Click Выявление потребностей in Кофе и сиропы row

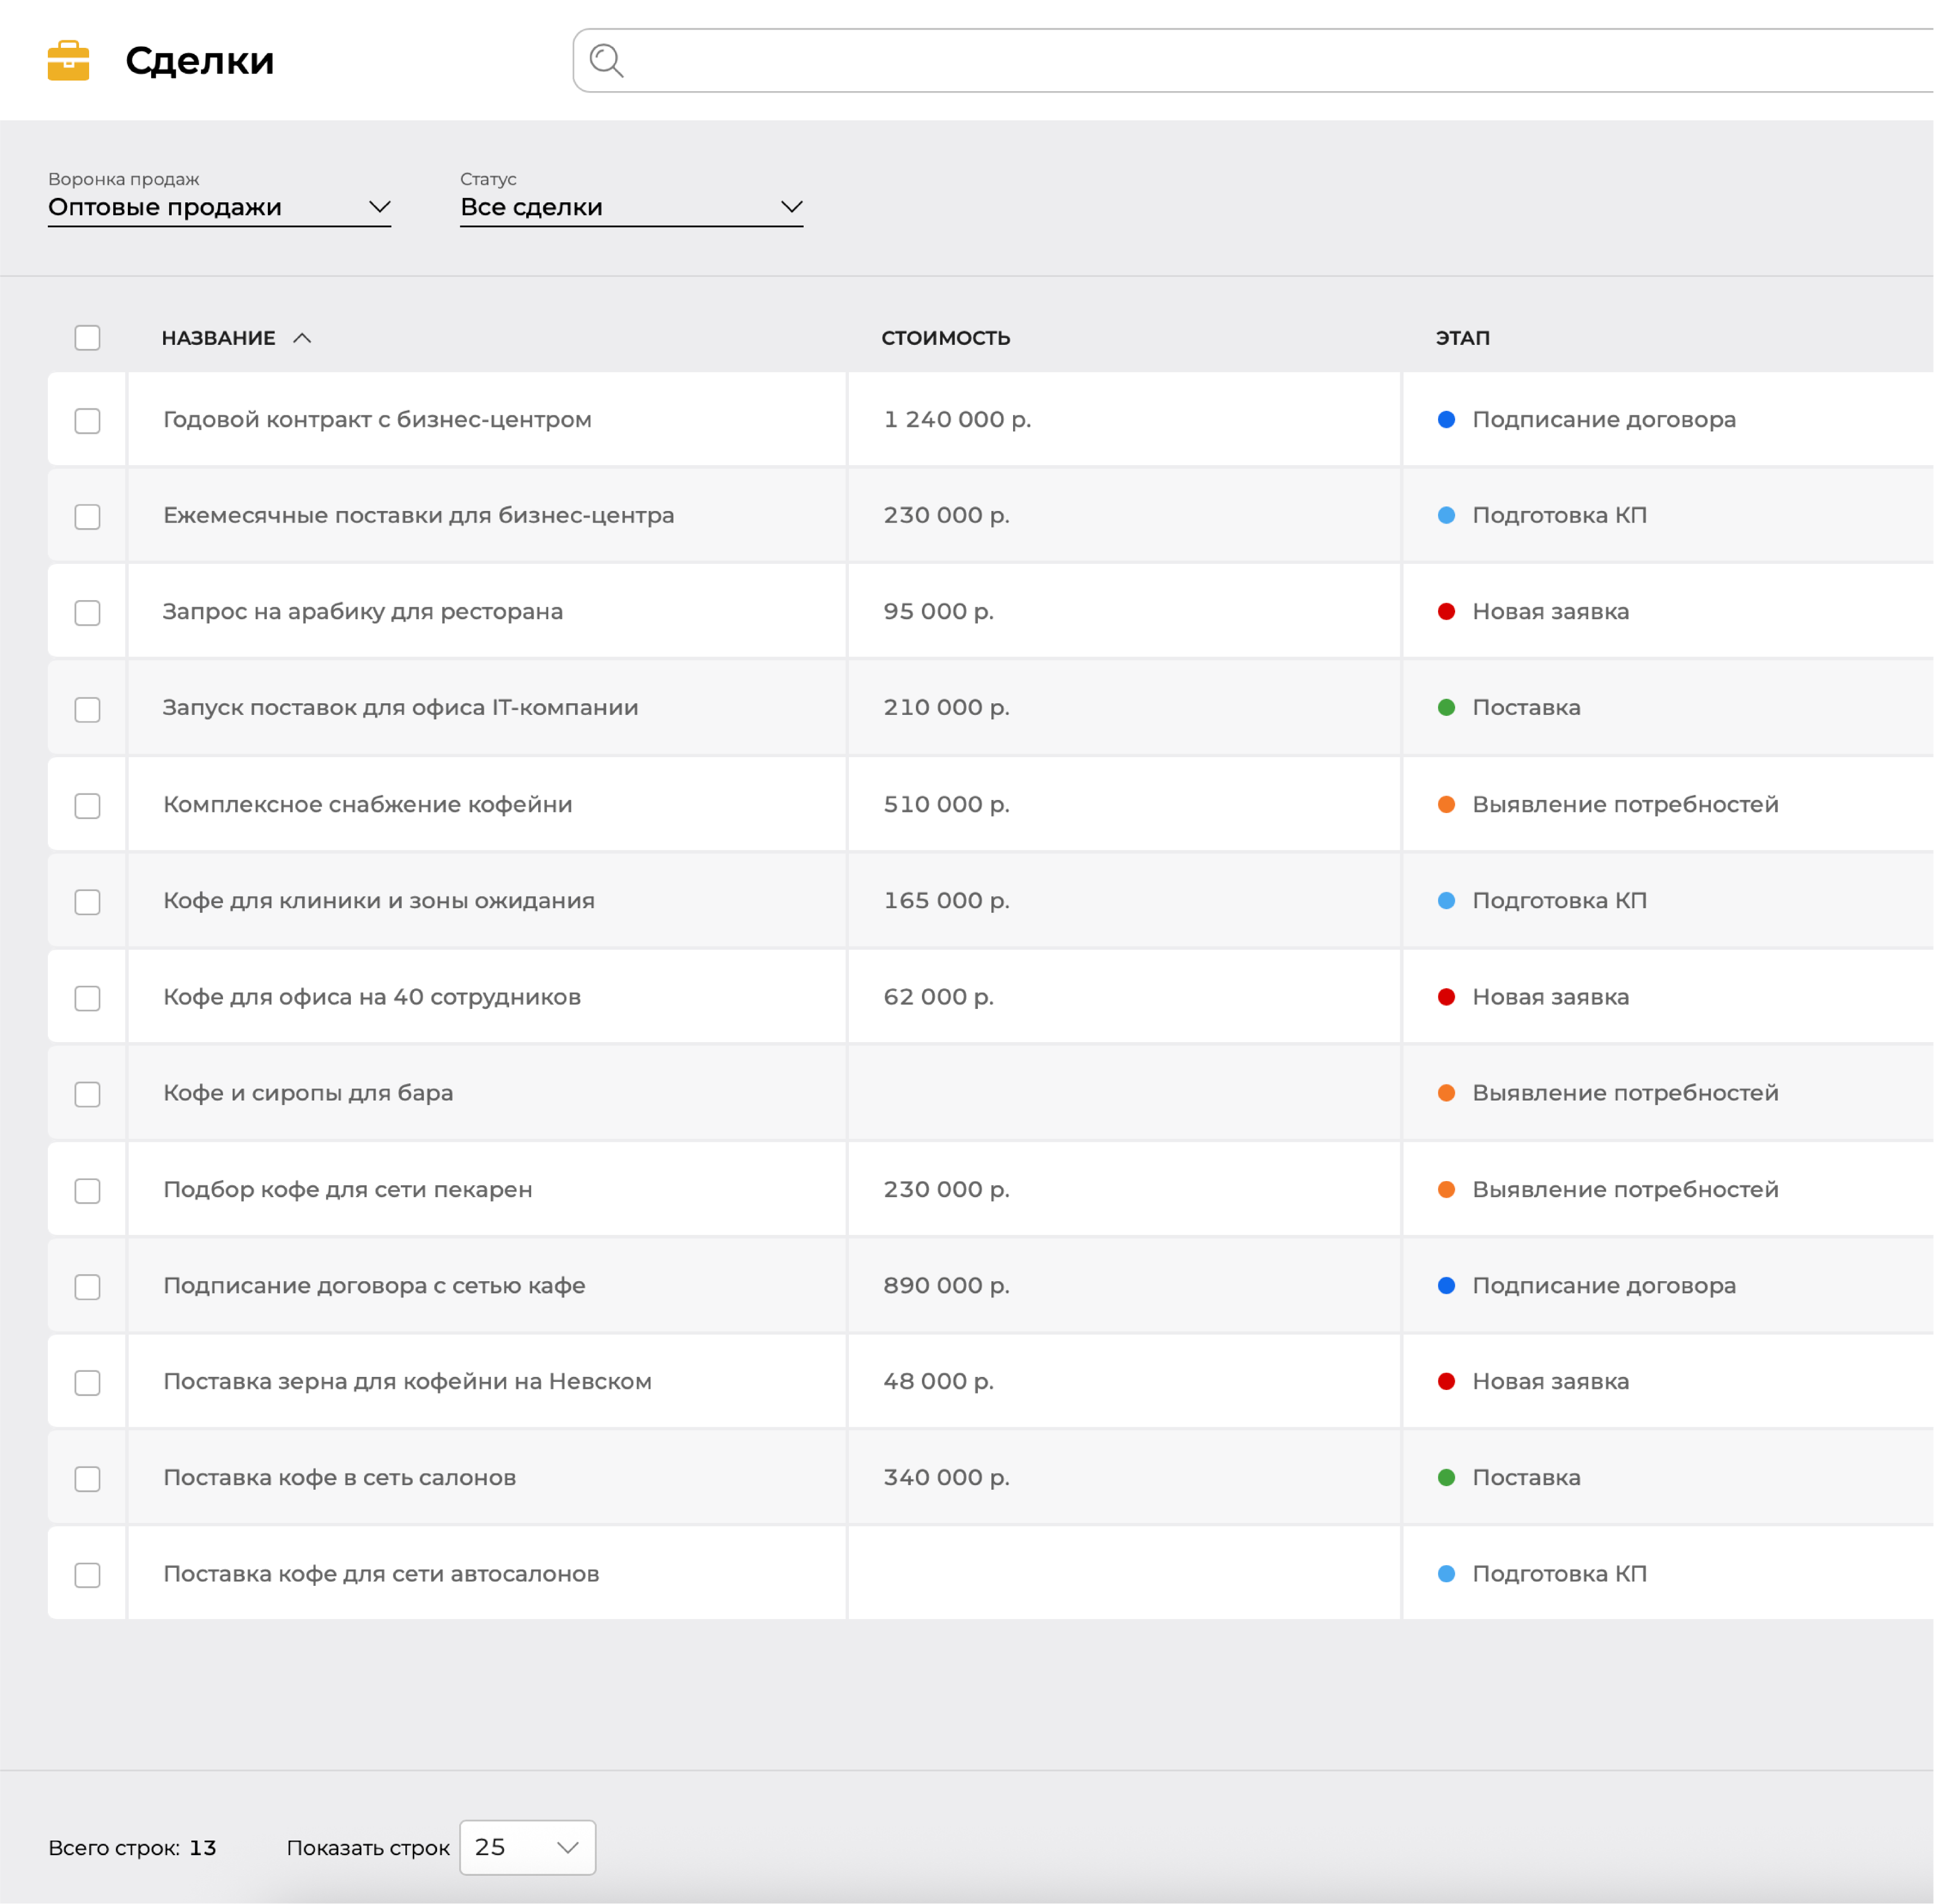pyautogui.click(x=1625, y=1092)
